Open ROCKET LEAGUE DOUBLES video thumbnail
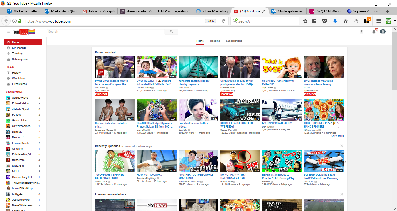 pos(240,110)
